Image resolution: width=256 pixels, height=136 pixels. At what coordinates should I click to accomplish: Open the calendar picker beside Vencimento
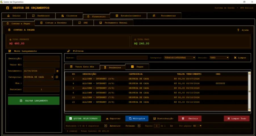(x=57, y=71)
